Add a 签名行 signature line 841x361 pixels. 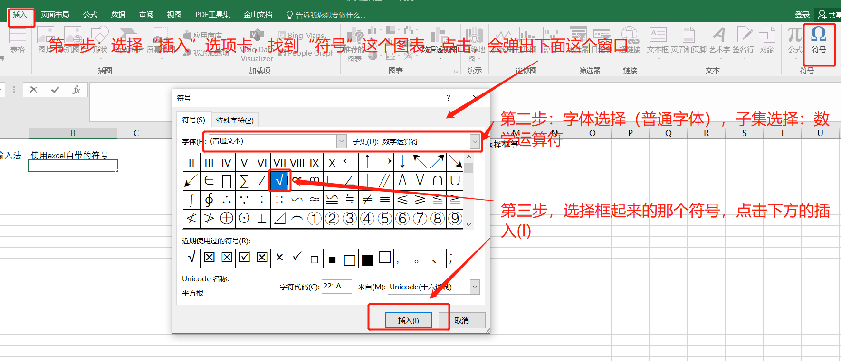(x=744, y=39)
